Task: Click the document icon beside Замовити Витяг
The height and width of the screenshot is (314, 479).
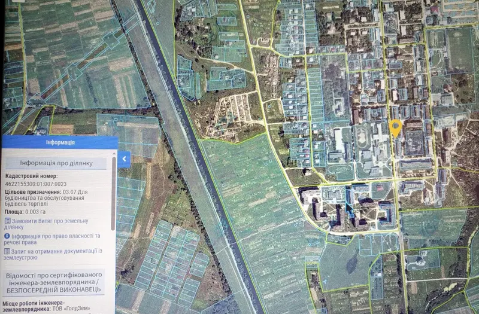Action: tap(8, 221)
